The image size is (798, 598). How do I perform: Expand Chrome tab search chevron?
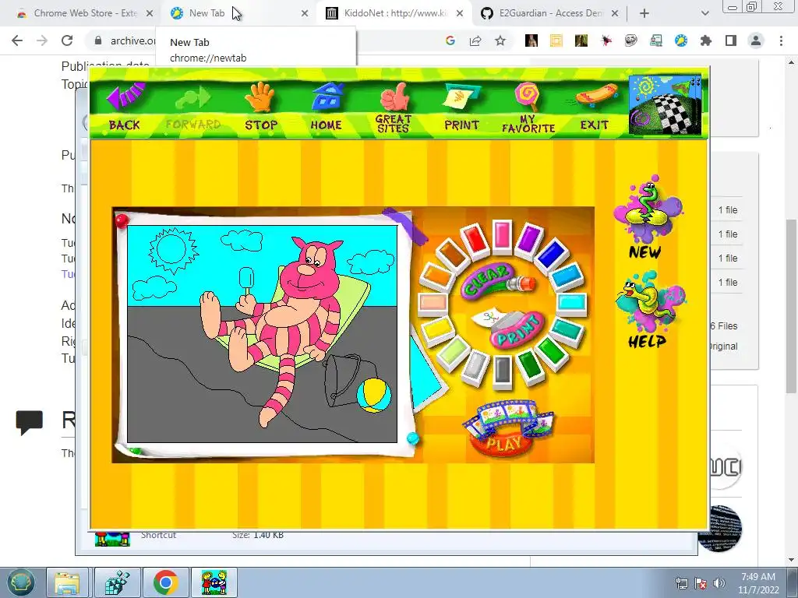[x=704, y=13]
